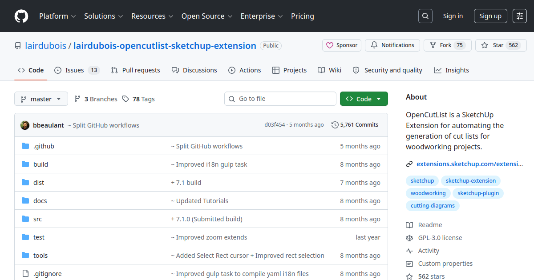Switch to the Projects tab
This screenshot has width=534, height=280.
coord(289,70)
